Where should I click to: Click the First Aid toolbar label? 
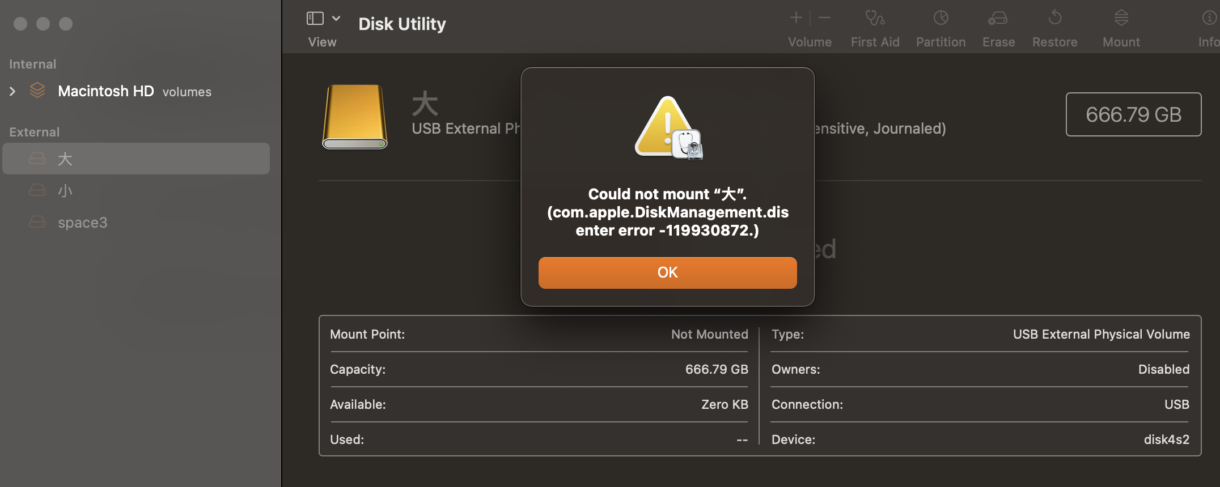(875, 42)
